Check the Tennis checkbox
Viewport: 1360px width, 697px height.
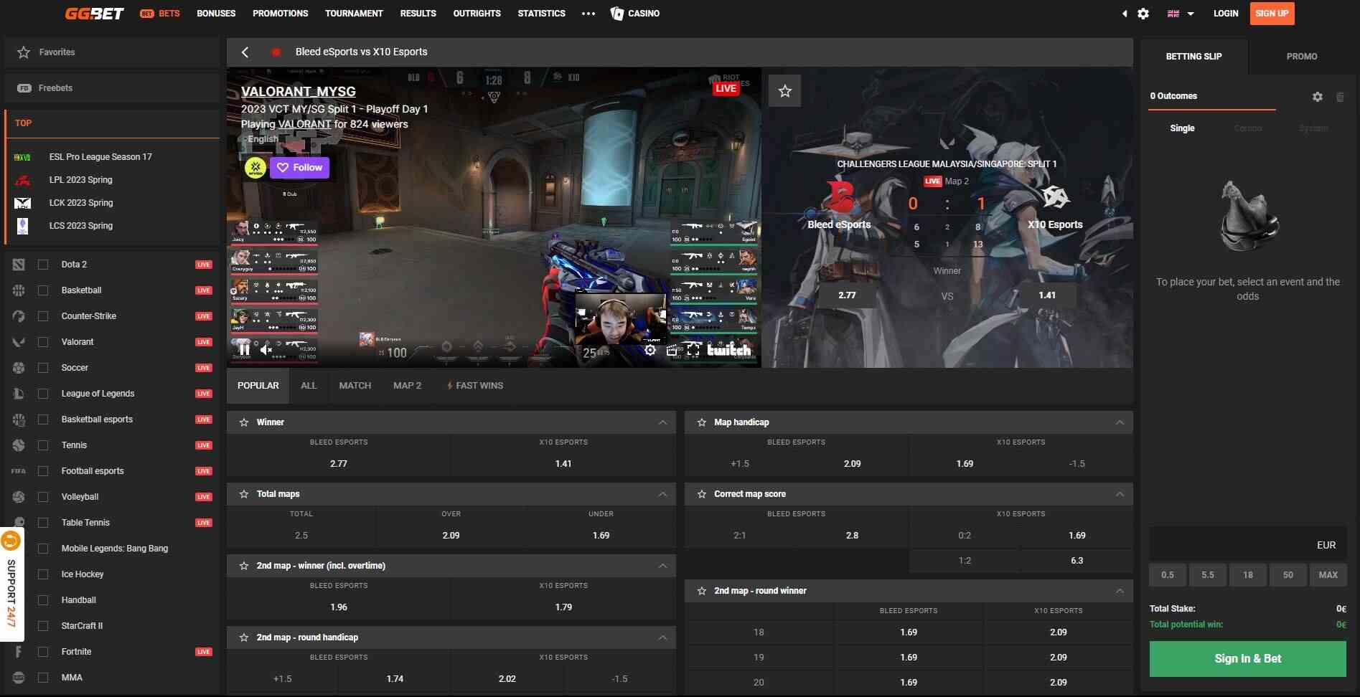(x=43, y=445)
